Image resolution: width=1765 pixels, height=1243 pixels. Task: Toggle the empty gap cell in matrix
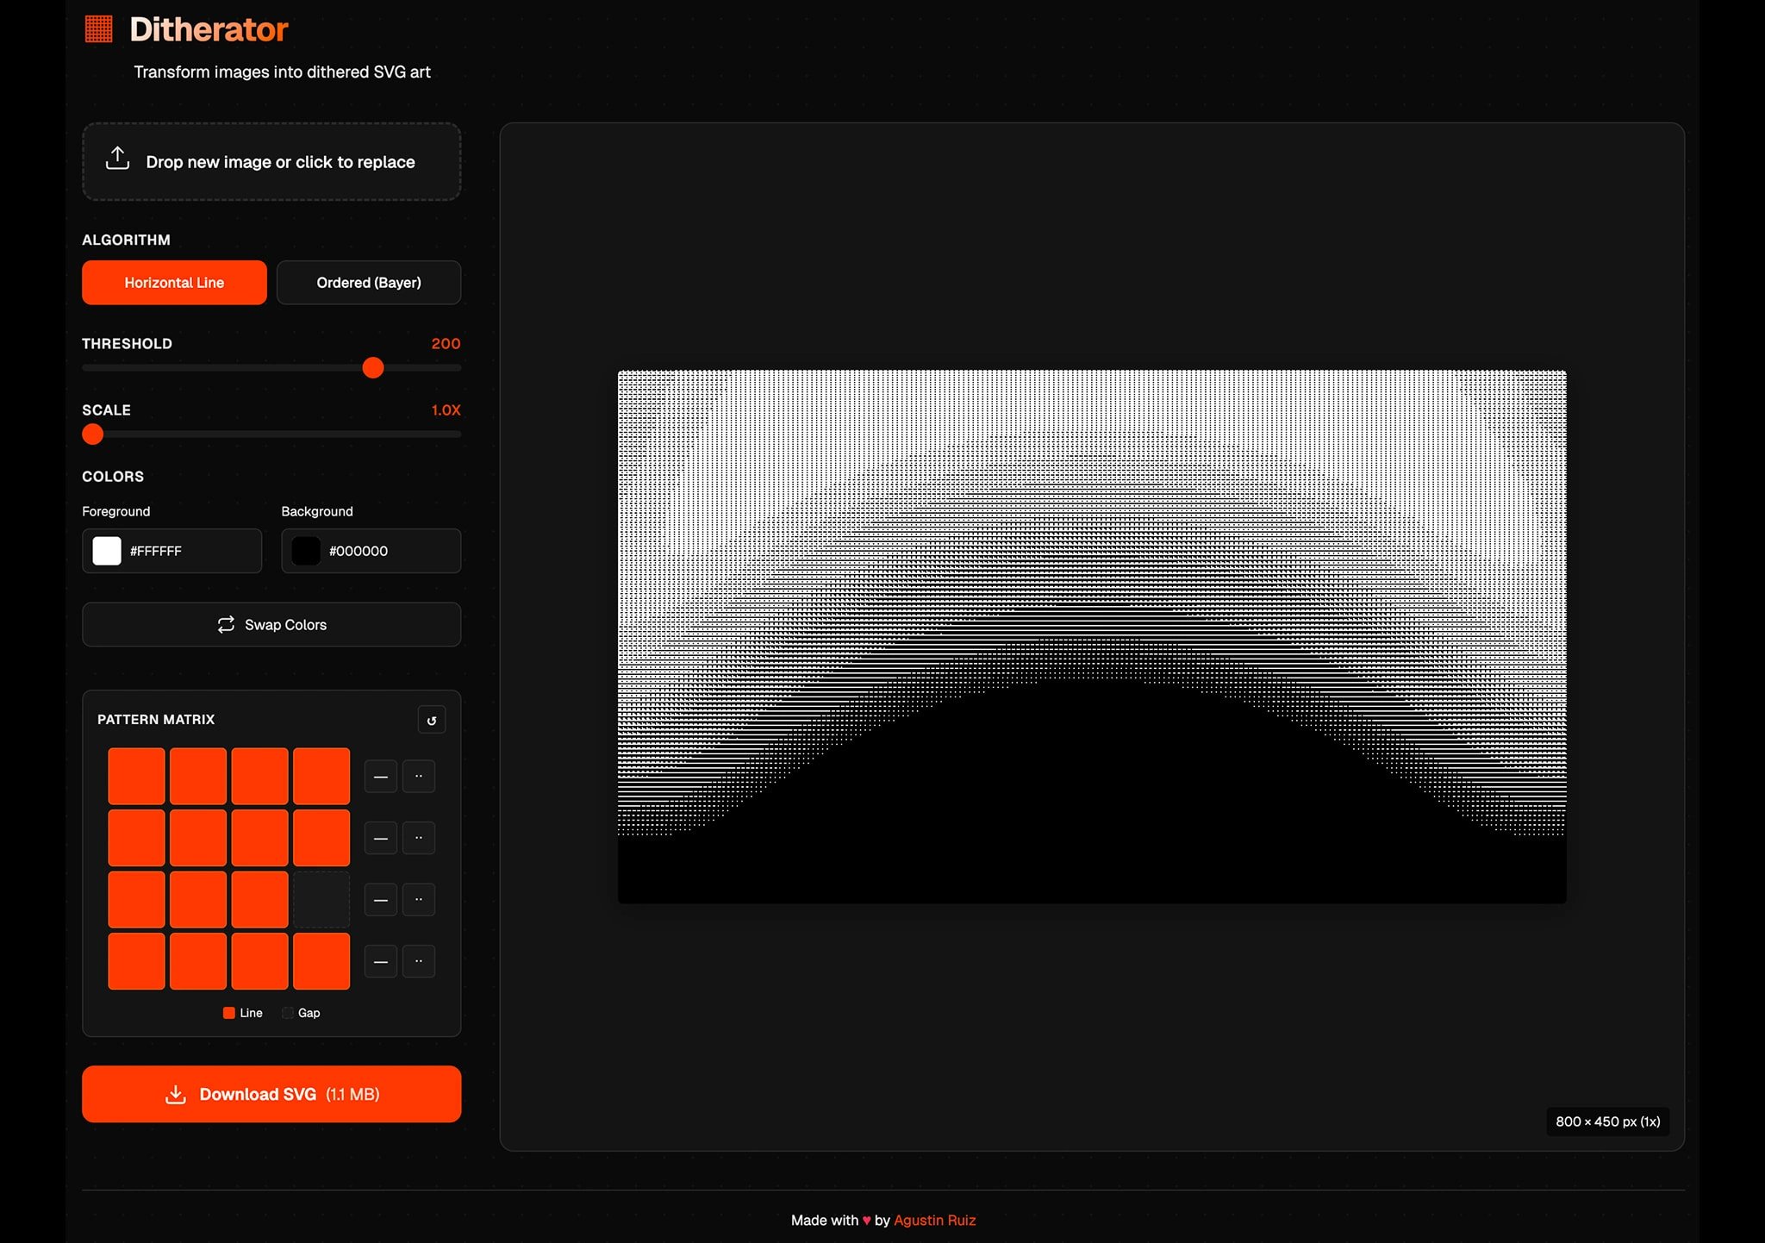tap(321, 900)
